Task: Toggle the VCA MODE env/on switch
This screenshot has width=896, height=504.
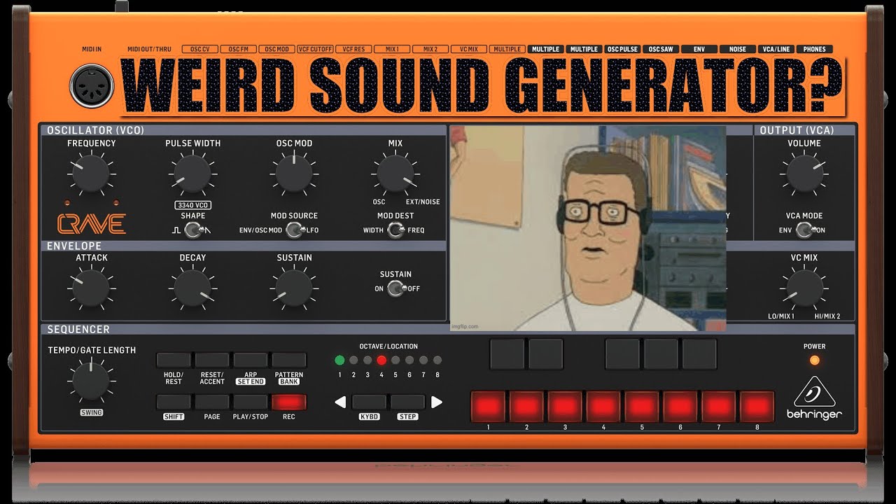Action: [805, 230]
